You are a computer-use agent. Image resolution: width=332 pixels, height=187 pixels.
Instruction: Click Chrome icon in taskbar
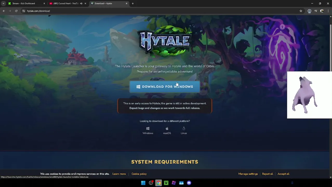(x=158, y=183)
